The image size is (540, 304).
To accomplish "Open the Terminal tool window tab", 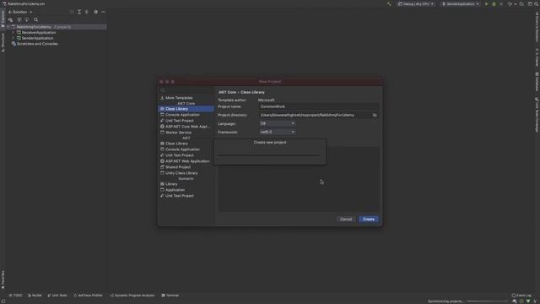I will point(170,296).
